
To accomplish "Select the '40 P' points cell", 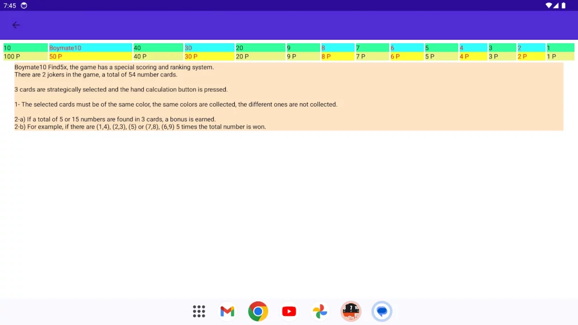I will (158, 56).
